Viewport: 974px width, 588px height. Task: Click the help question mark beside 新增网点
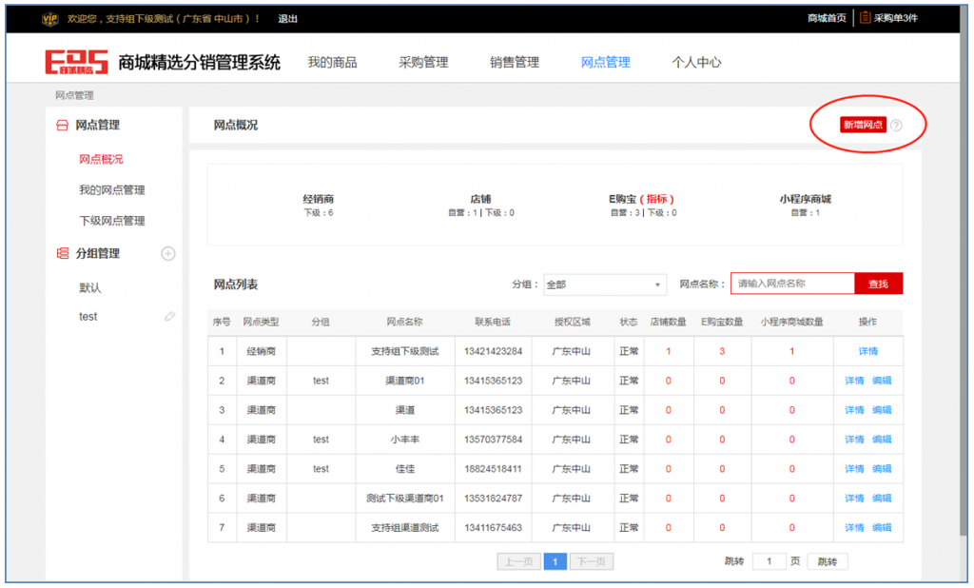point(896,125)
